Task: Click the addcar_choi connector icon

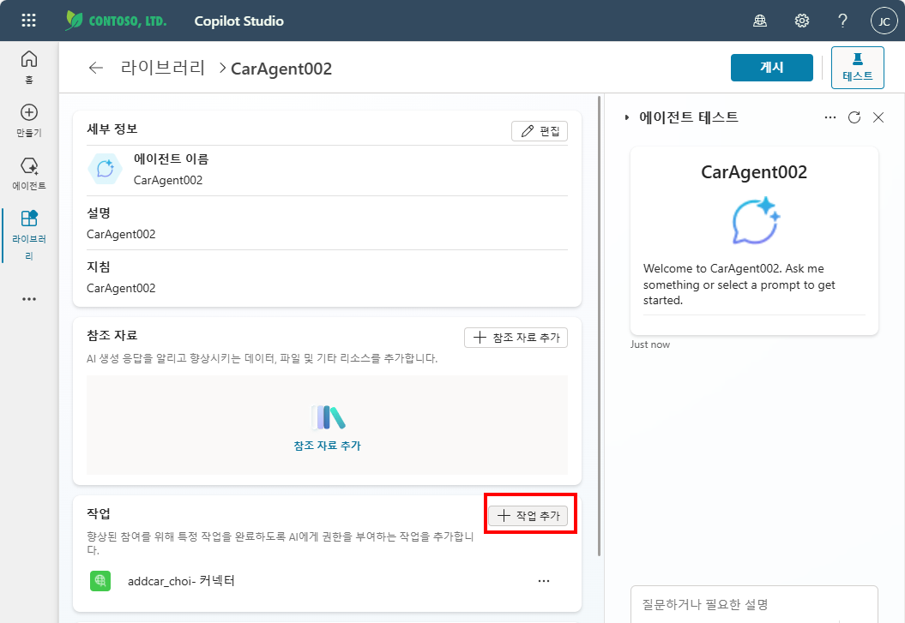Action: pyautogui.click(x=100, y=580)
